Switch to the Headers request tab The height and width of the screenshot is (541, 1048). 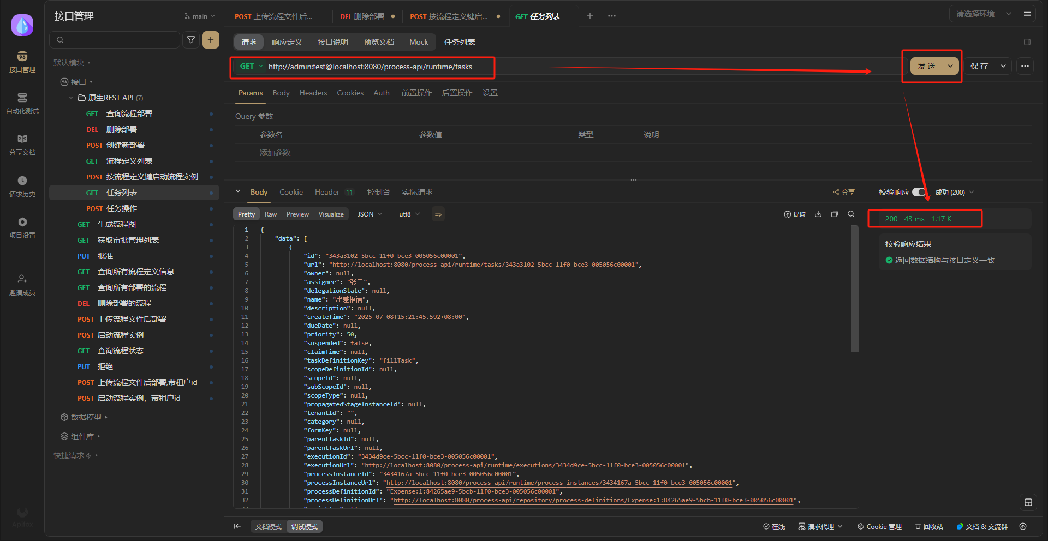[313, 93]
